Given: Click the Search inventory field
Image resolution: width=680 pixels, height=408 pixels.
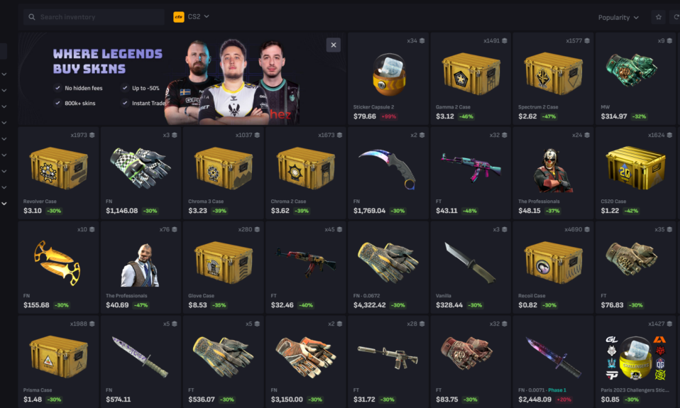Looking at the screenshot, I should pyautogui.click(x=94, y=17).
